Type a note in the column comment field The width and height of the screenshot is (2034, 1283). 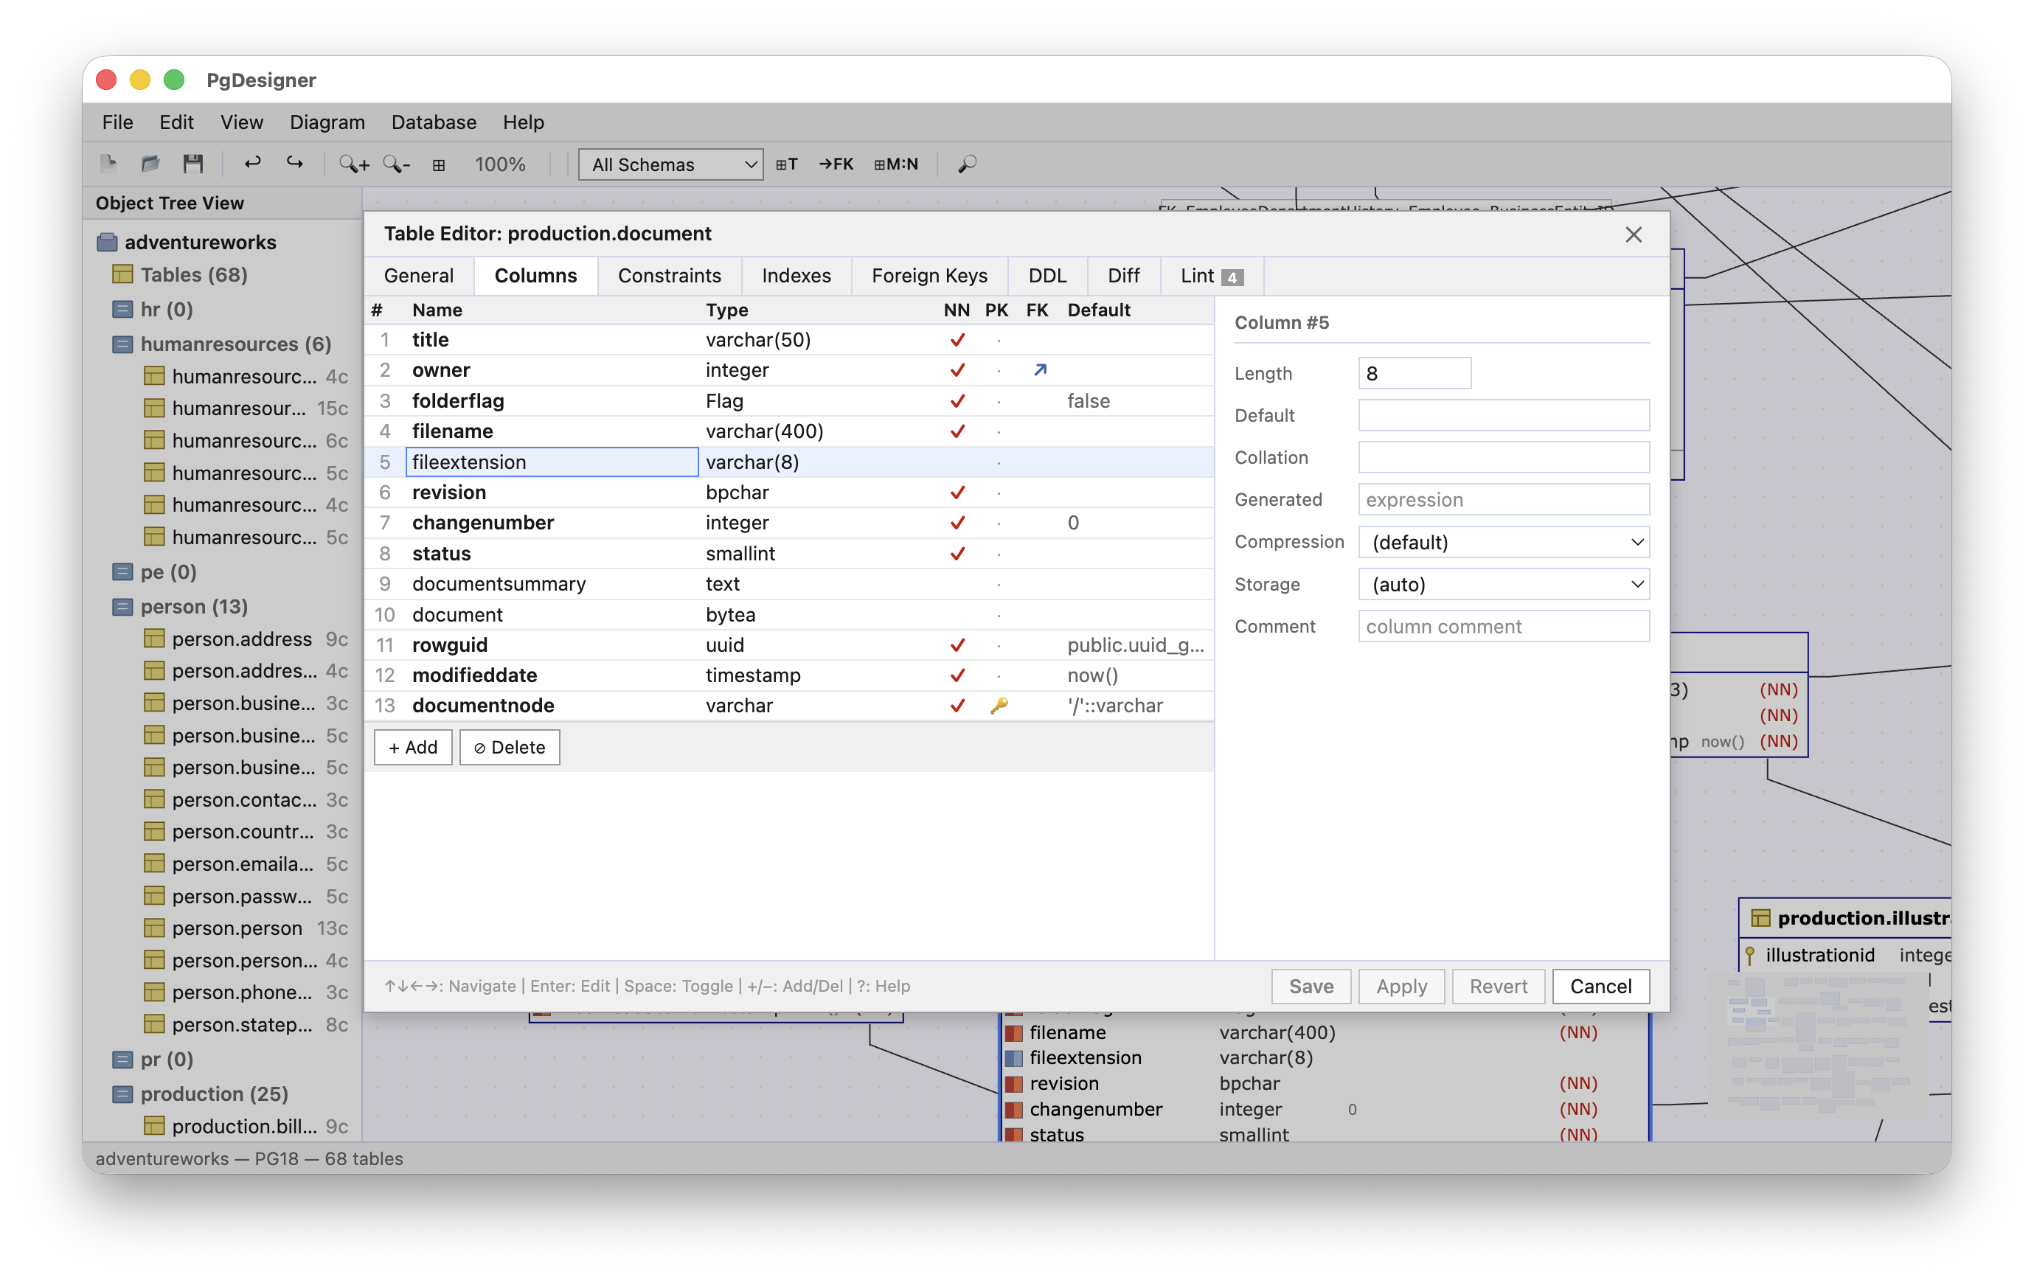[x=1503, y=626]
